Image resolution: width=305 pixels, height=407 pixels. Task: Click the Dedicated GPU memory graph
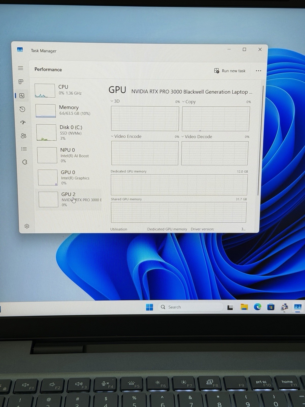(179, 185)
